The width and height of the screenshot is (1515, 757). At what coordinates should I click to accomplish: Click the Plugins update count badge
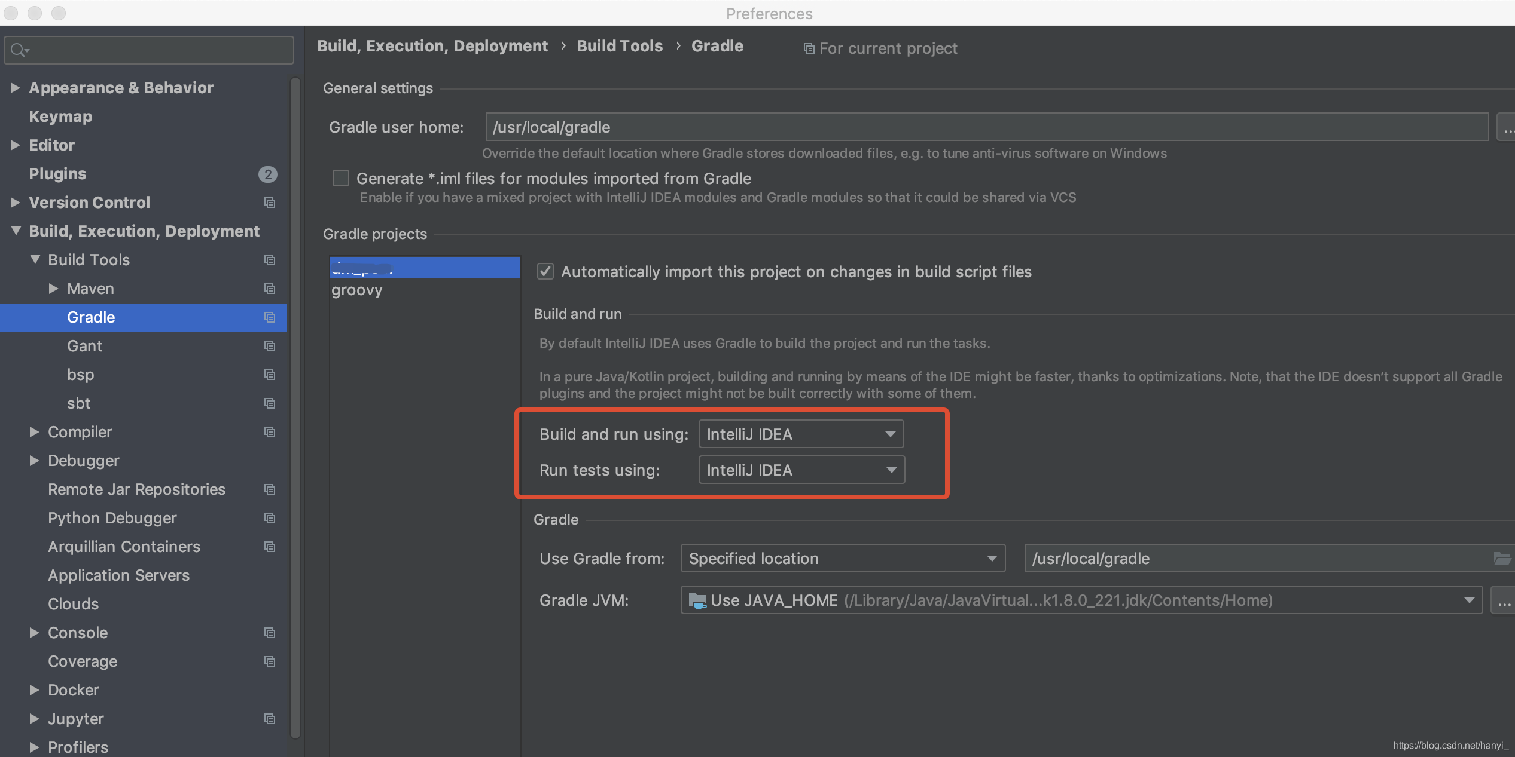point(267,174)
